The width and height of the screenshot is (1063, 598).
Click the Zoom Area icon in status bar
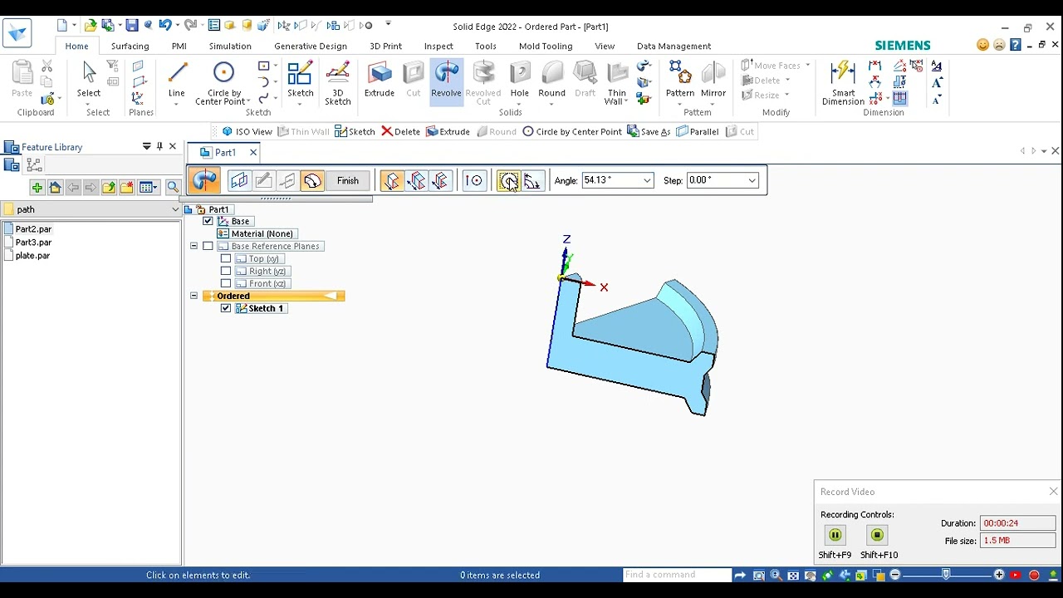(758, 575)
